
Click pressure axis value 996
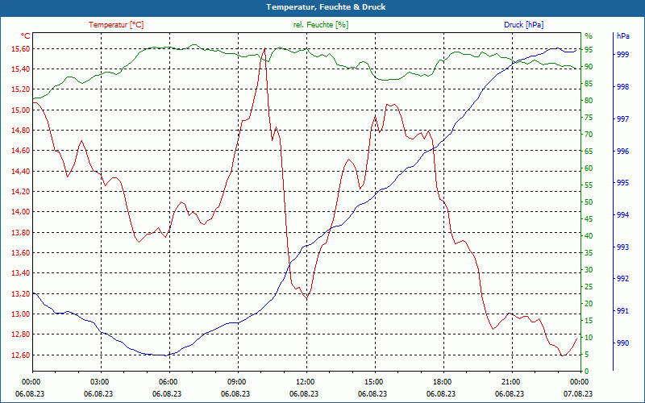[x=622, y=152]
